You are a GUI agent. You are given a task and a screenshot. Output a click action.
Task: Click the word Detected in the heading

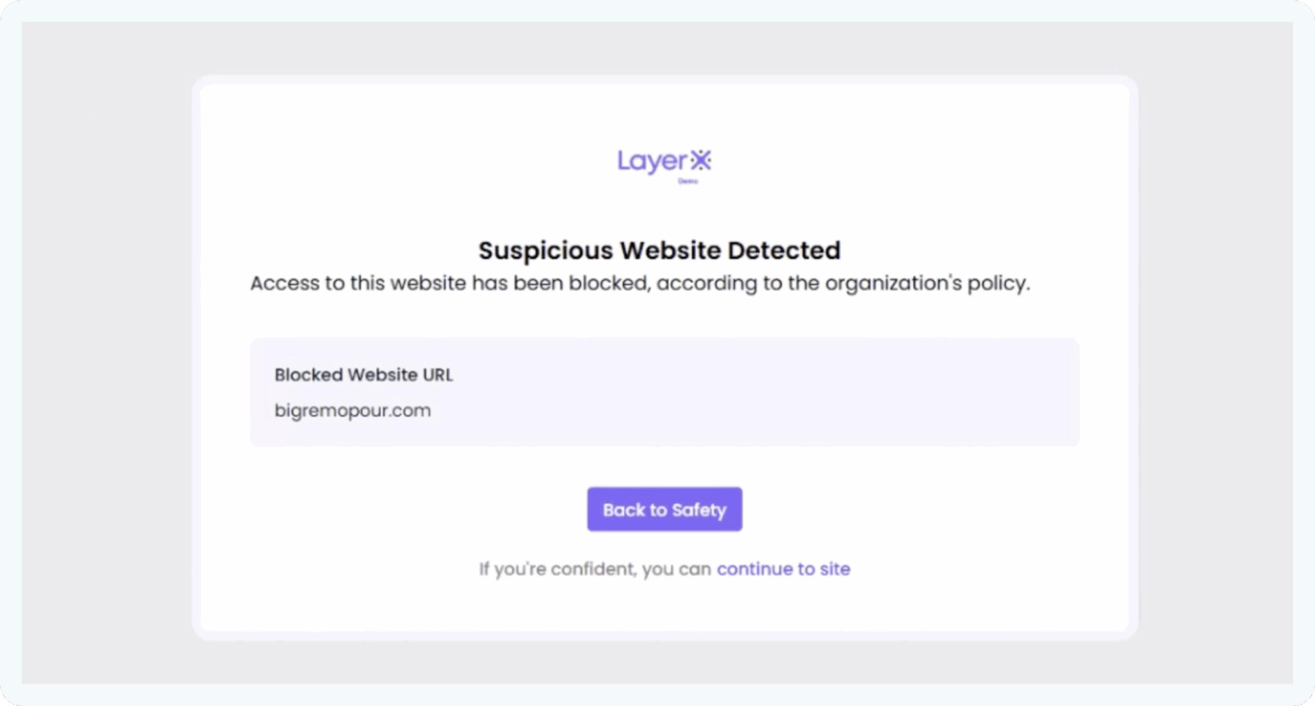pos(784,251)
